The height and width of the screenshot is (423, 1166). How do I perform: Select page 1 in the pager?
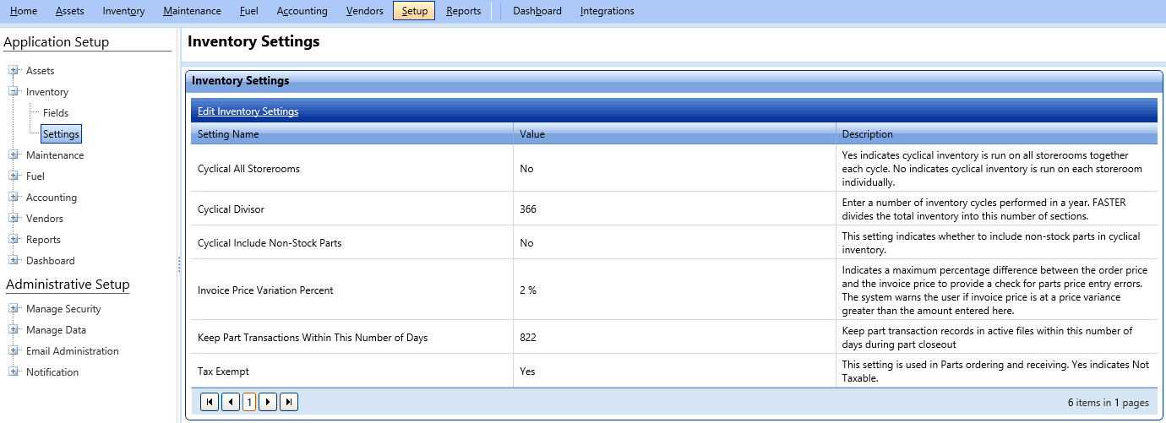(249, 403)
